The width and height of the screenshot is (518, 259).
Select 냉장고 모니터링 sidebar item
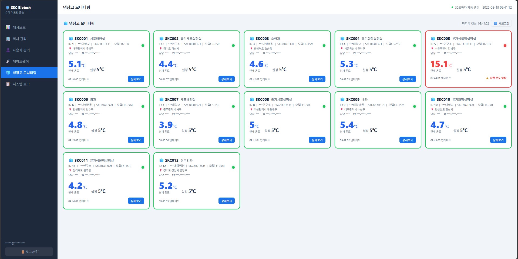pos(29,73)
